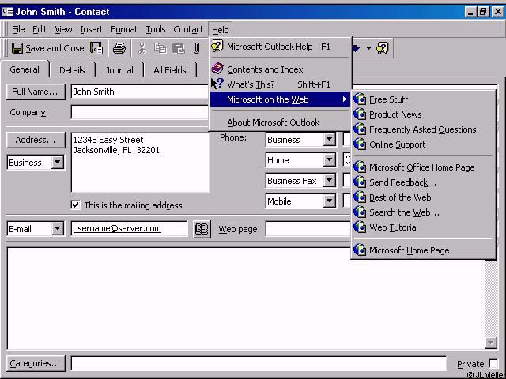Click the Cut scissors icon
The image size is (506, 379).
(142, 48)
